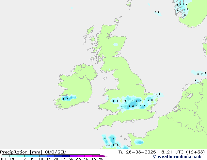Click the '50' legend scale label
Screen dimensions: 207x160
pos(101,159)
